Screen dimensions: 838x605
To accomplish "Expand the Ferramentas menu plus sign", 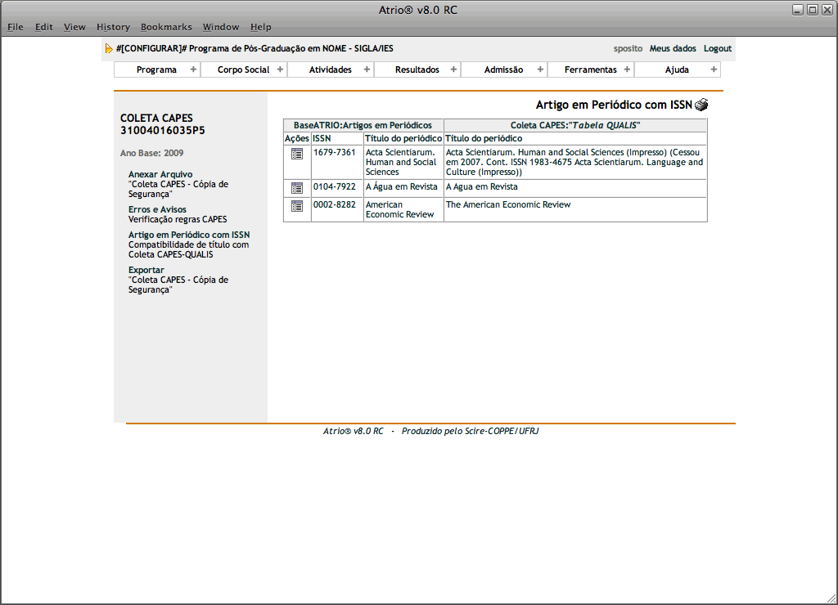I will coord(627,69).
